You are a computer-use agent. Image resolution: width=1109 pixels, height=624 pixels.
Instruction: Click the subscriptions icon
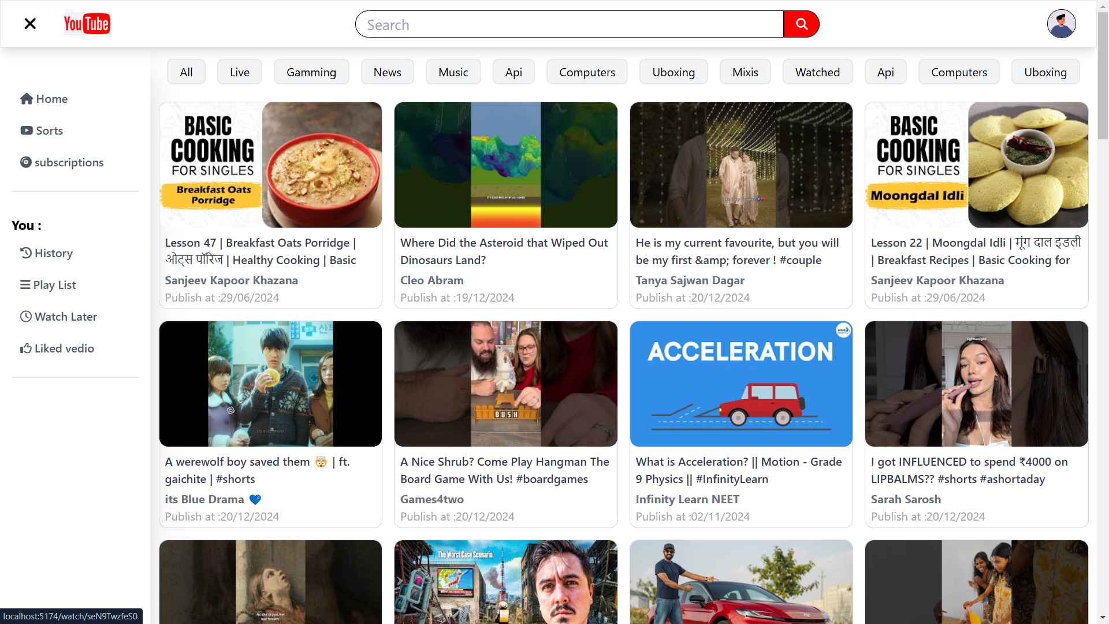[26, 162]
